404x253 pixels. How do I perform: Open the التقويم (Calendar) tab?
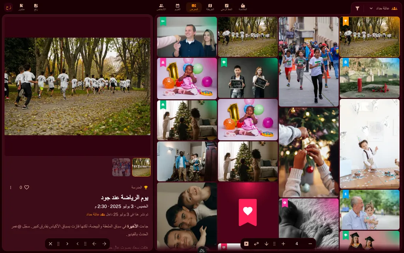178,7
